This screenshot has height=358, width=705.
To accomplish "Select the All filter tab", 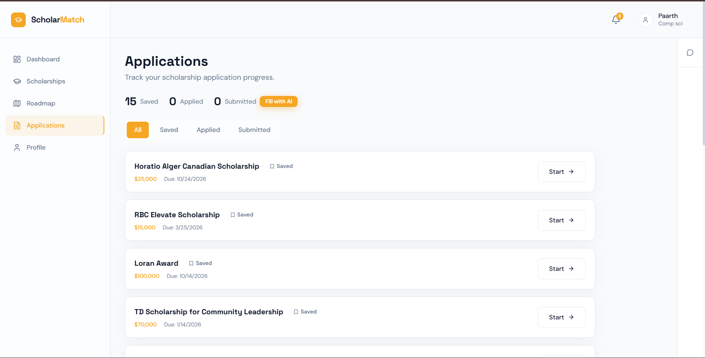I will pyautogui.click(x=138, y=130).
